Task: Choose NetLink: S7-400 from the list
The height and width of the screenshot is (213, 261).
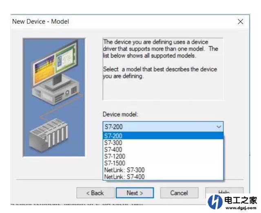Action: pyautogui.click(x=163, y=177)
